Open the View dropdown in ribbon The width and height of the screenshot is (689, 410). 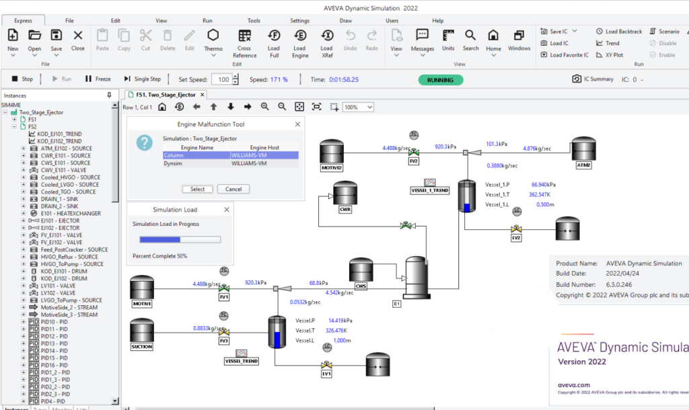click(396, 55)
